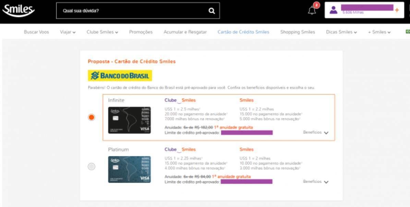Viewport: 410px width, 207px height.
Task: Click the Infinite card image
Action: click(x=130, y=120)
